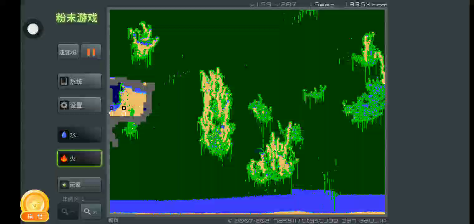Select the 水 water element
The width and height of the screenshot is (474, 224).
tap(80, 135)
